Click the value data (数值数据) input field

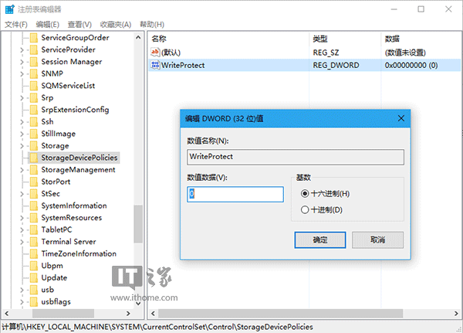235,194
